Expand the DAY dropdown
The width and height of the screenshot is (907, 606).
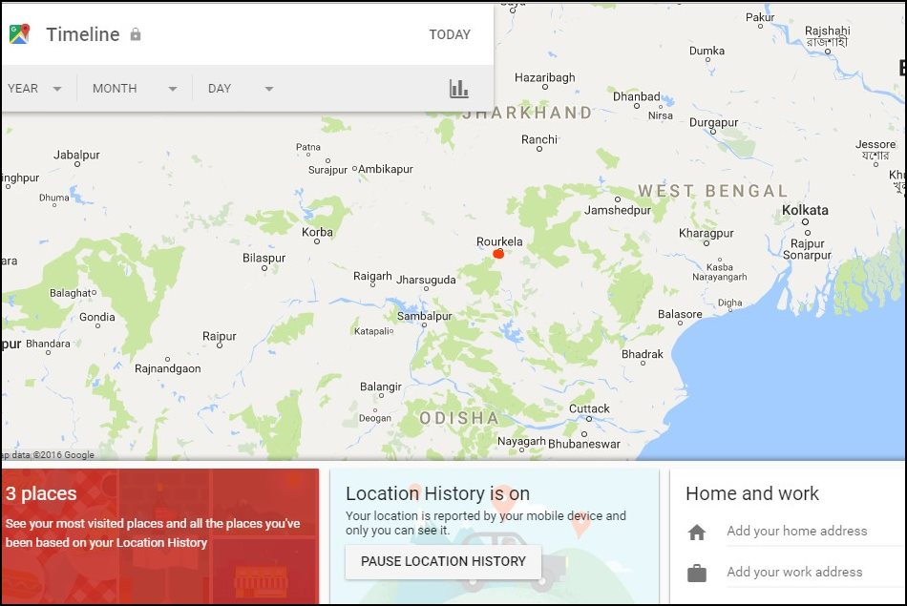tap(240, 89)
